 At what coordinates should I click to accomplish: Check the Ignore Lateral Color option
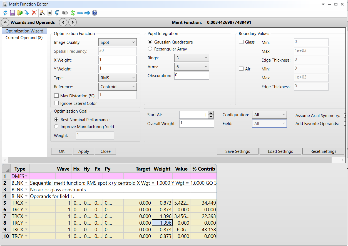point(57,103)
